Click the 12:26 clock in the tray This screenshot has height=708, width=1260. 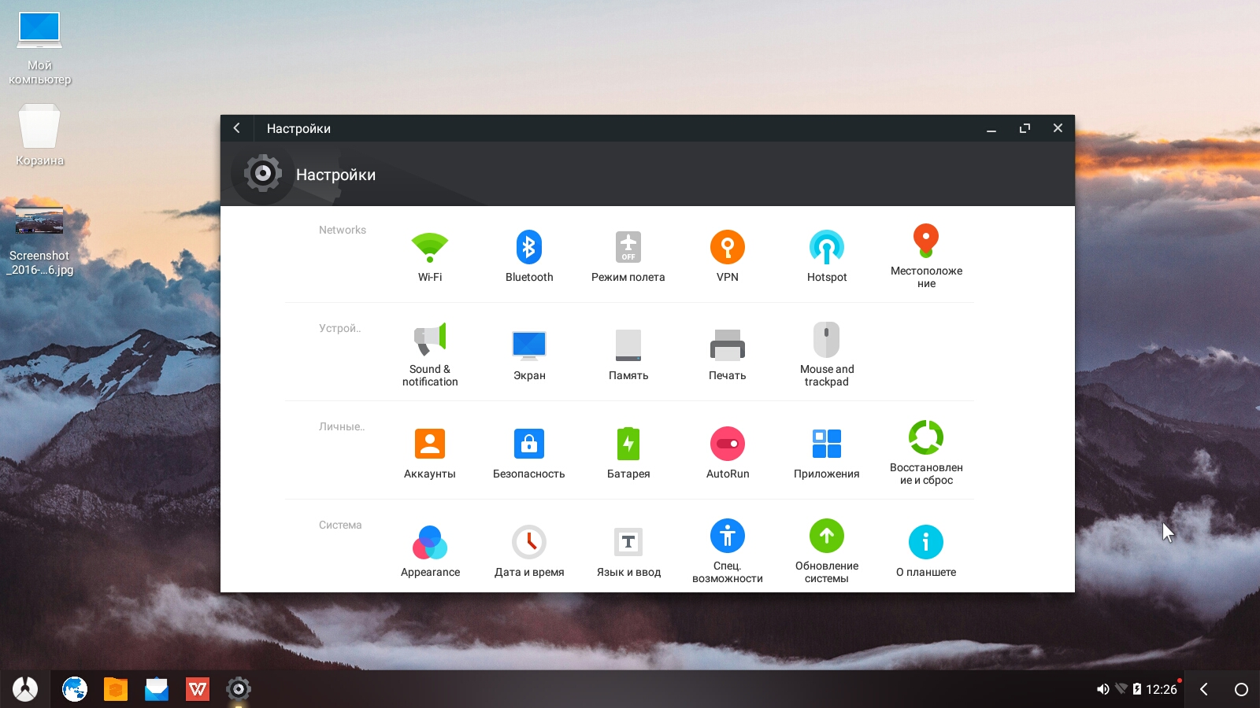click(1162, 689)
